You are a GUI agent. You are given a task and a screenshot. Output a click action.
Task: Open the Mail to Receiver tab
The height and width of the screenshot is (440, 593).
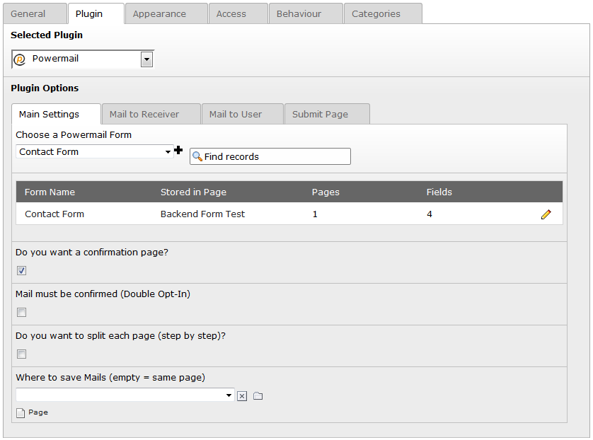coord(144,115)
